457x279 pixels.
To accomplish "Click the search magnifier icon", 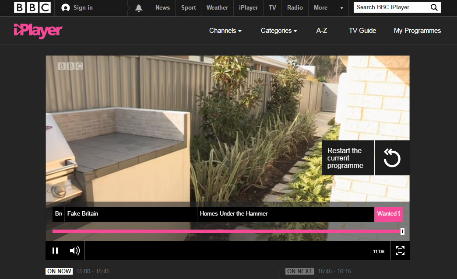I will point(434,7).
